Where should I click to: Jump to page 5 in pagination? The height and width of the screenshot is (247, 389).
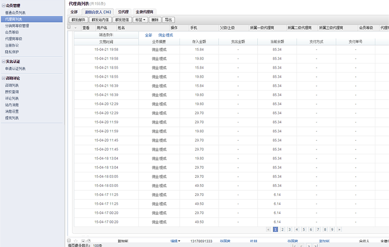[304, 230]
